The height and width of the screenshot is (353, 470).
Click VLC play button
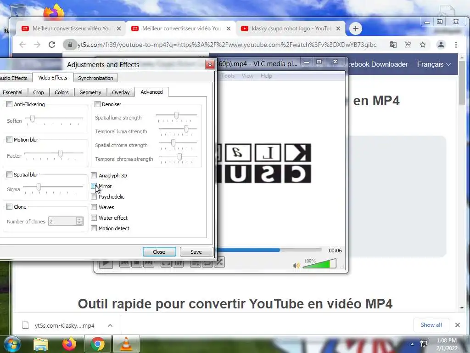[x=106, y=263]
